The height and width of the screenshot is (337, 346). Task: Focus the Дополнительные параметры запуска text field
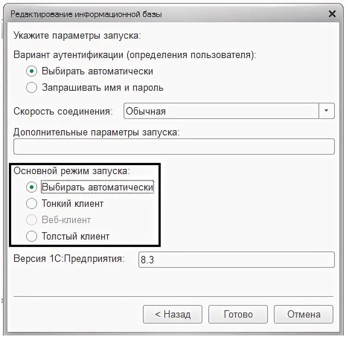pos(174,147)
